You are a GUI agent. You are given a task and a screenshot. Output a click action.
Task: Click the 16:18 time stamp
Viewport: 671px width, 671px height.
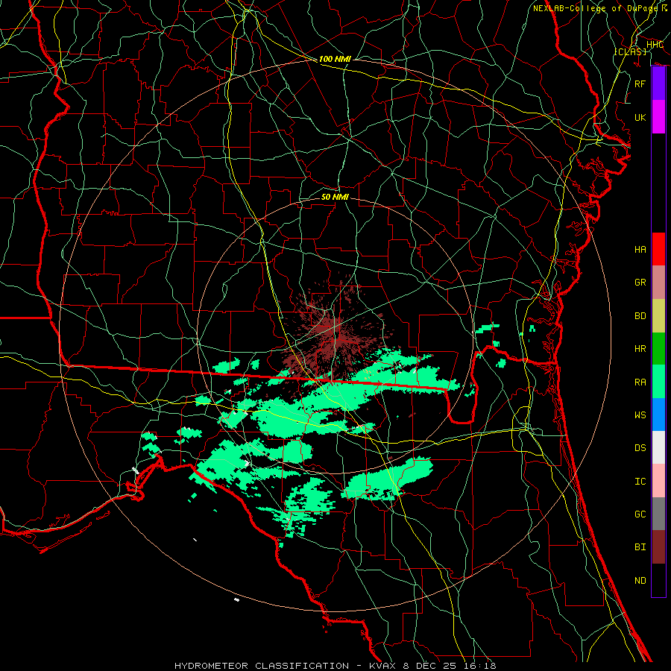click(x=479, y=666)
